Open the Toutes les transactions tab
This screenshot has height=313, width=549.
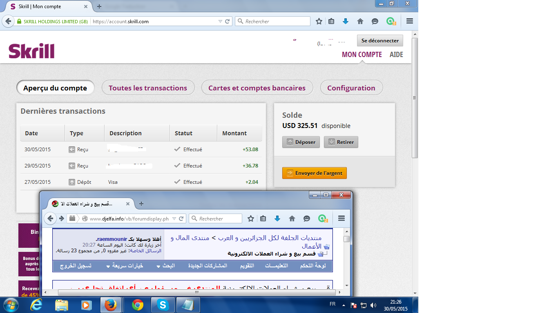[148, 88]
